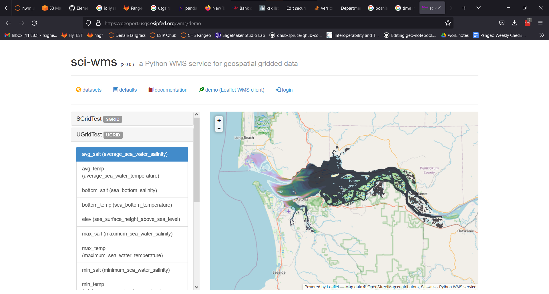Viewport: 549px width, 294px height.
Task: Expand the bookmarks overflow chevron
Action: (542, 35)
